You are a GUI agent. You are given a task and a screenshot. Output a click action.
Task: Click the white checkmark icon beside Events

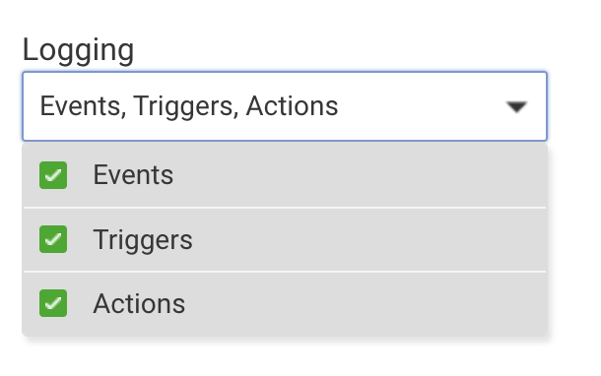click(x=53, y=175)
